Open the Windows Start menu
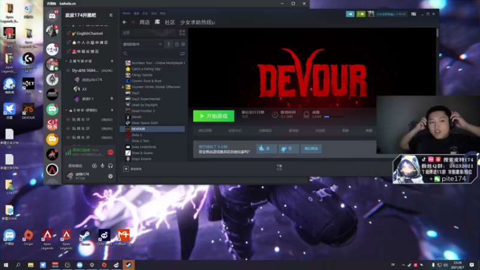 [x=5, y=265]
